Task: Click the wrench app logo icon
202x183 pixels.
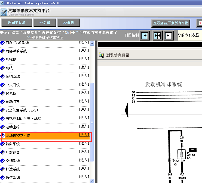Action: click(4, 12)
